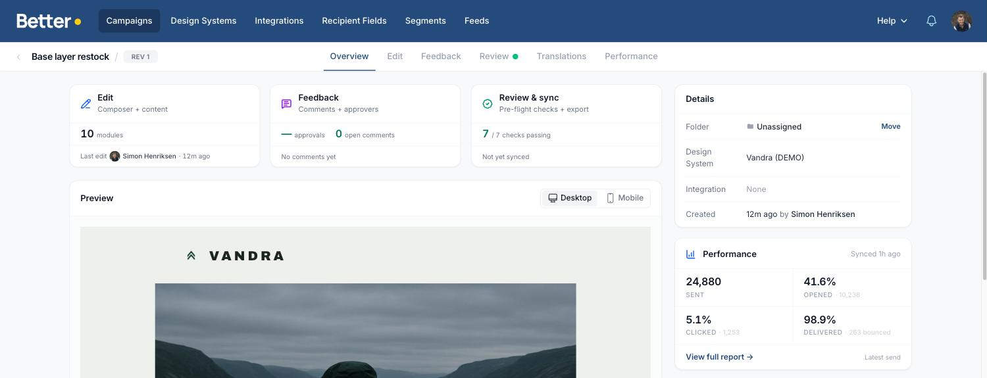
Task: Expand the Help dropdown
Action: (892, 21)
